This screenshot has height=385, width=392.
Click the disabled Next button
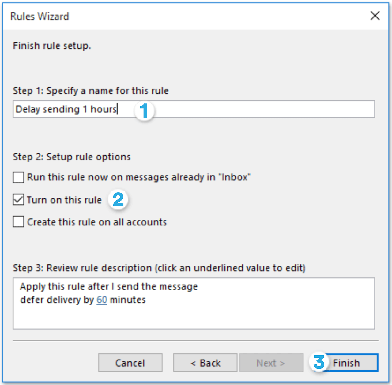point(271,363)
